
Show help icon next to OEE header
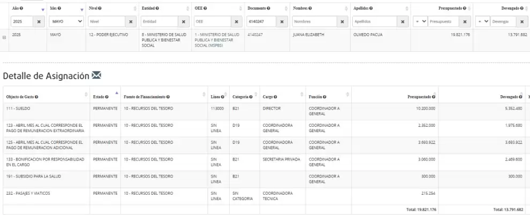[205, 8]
